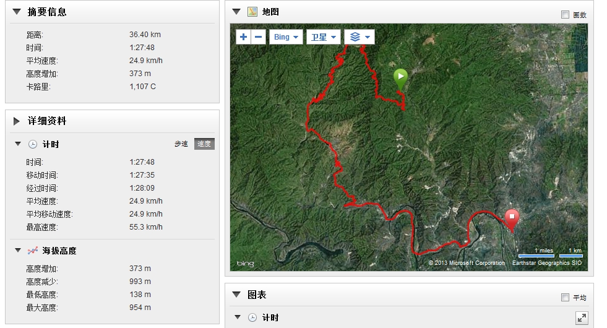
Task: Collapse the 海拔高度 section
Action: tap(18, 251)
